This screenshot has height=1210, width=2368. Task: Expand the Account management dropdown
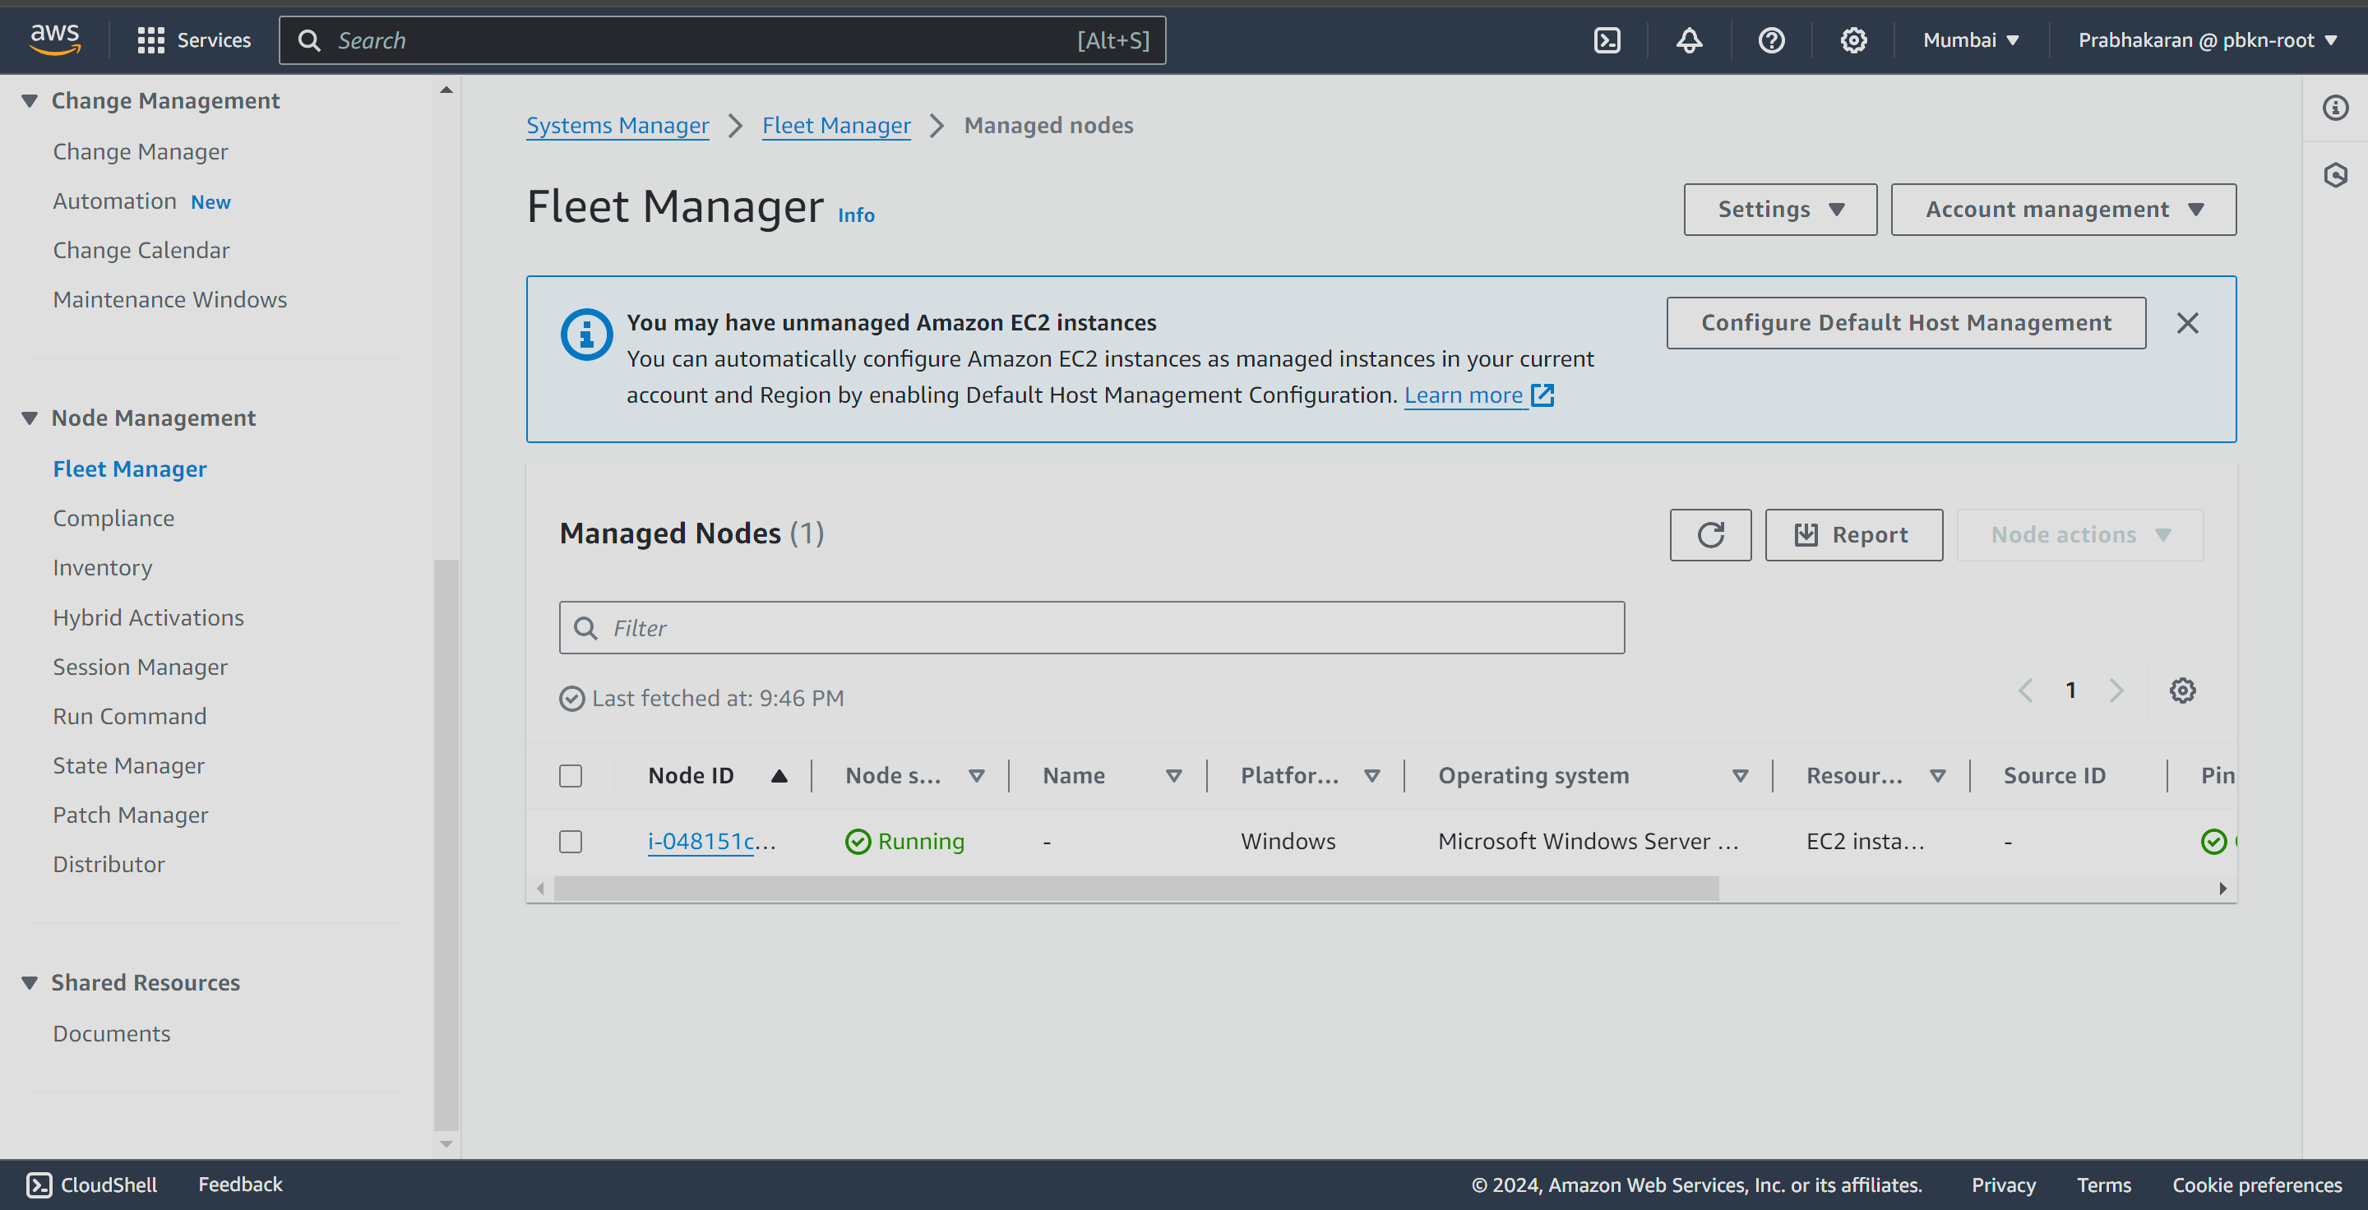pos(2063,210)
